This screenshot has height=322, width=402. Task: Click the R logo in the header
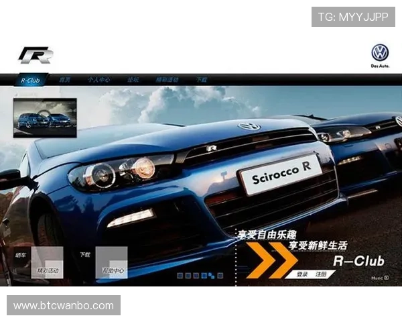[x=36, y=55]
